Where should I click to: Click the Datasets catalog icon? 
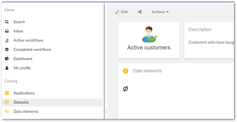pos(7,102)
